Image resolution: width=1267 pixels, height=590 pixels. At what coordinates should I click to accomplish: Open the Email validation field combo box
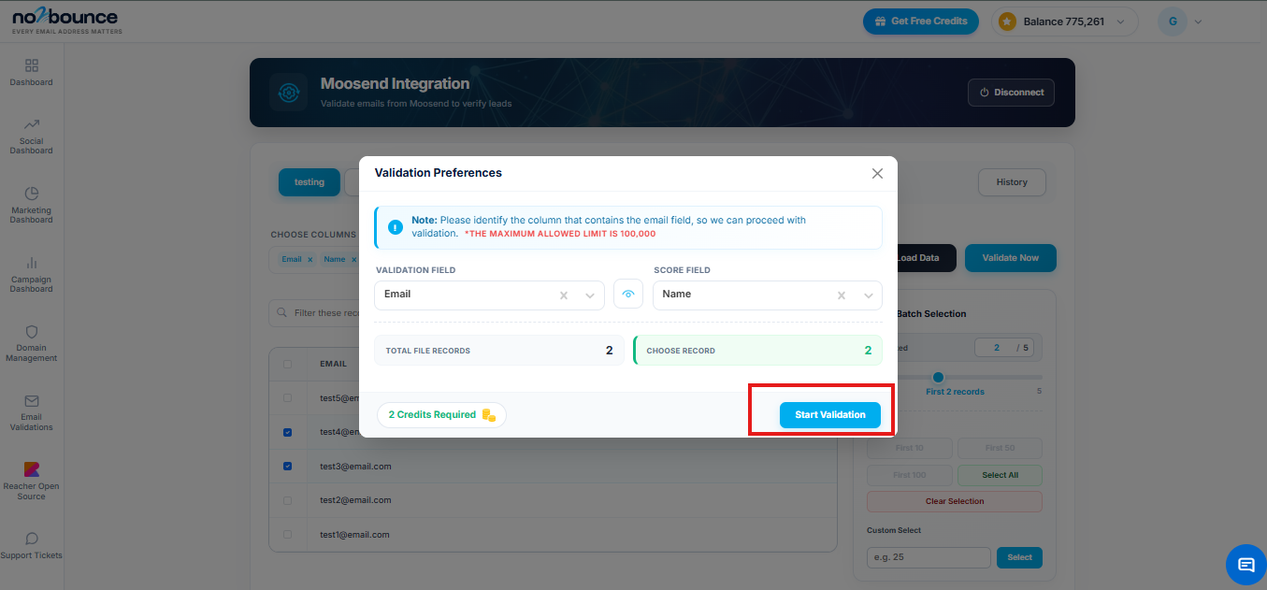tap(489, 295)
